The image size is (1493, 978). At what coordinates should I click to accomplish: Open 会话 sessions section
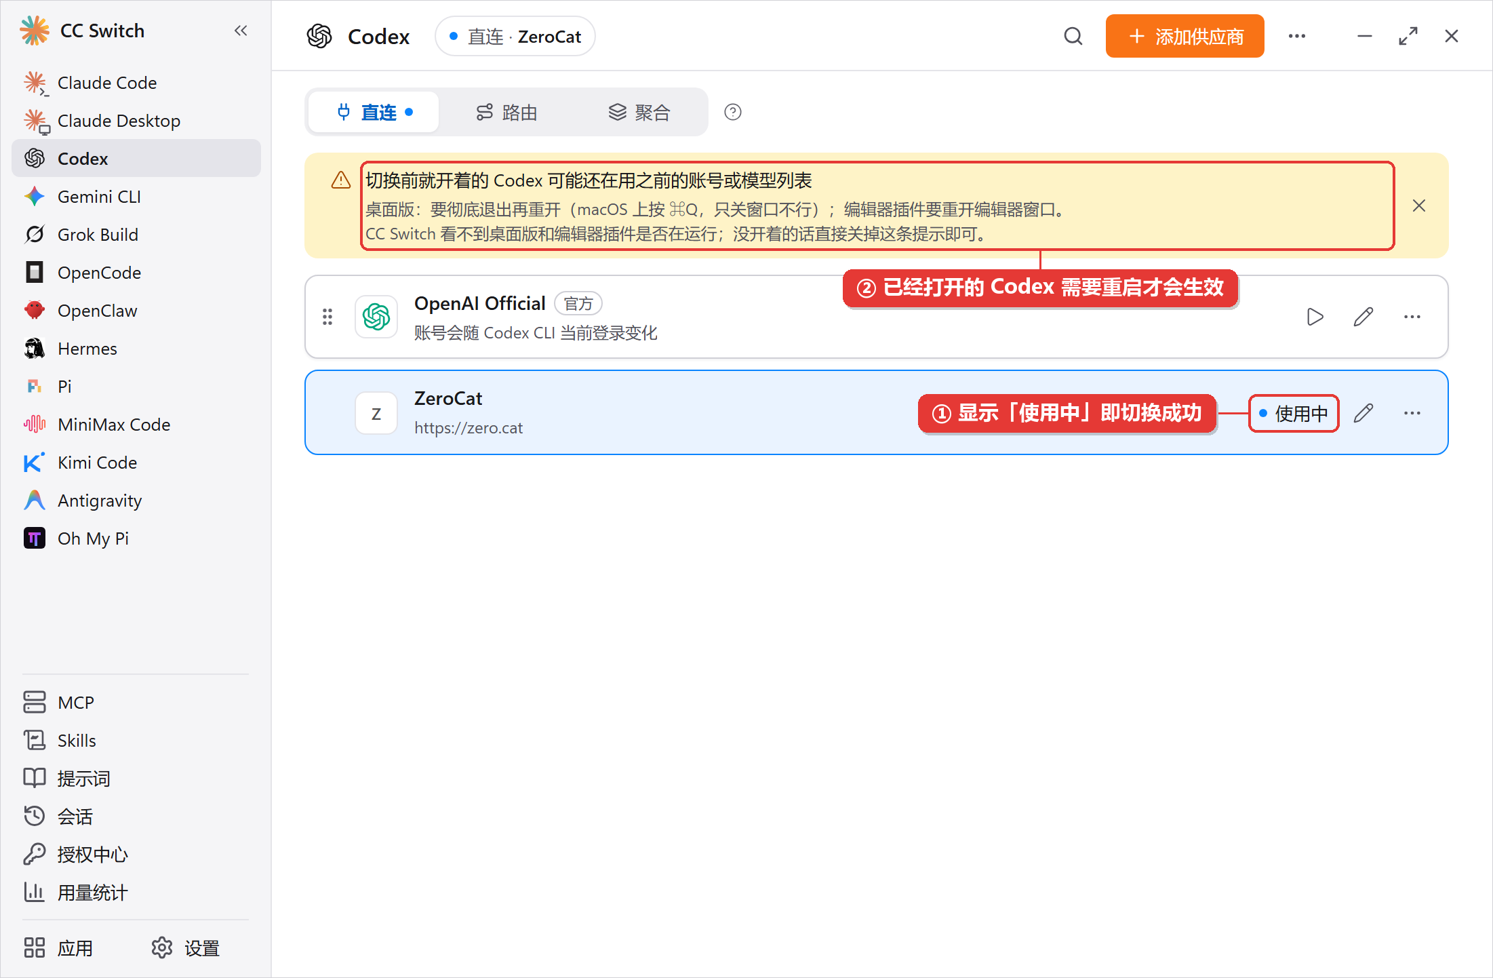136,817
